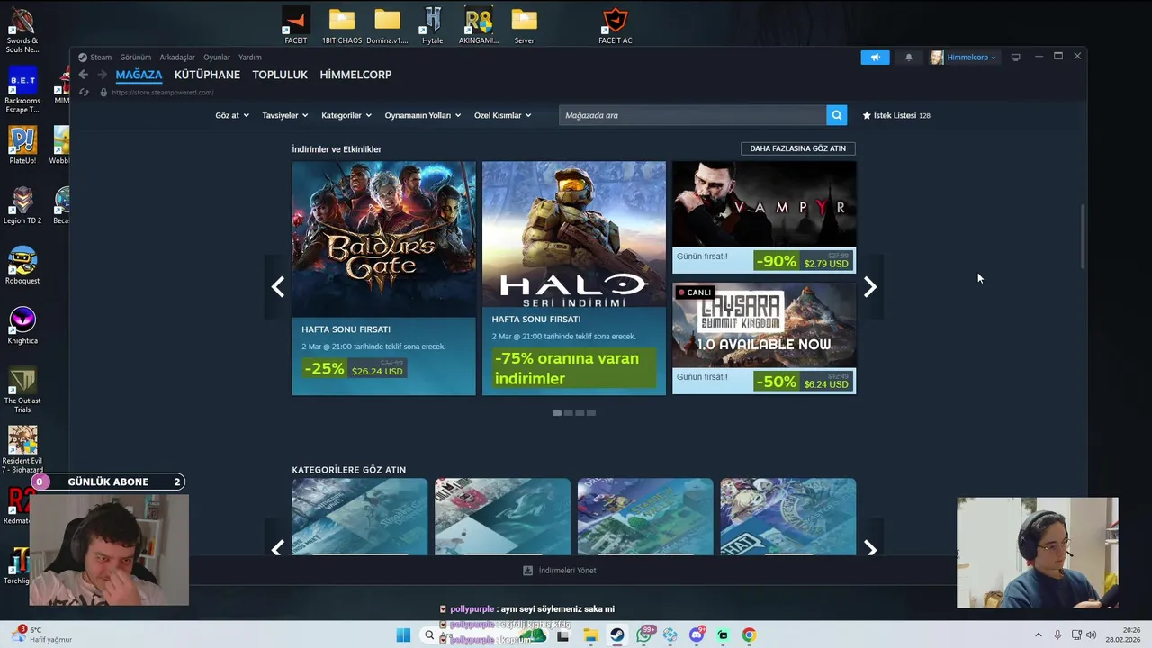Image resolution: width=1152 pixels, height=648 pixels.
Task: Select the MAĞAZA store tab
Action: pyautogui.click(x=139, y=75)
